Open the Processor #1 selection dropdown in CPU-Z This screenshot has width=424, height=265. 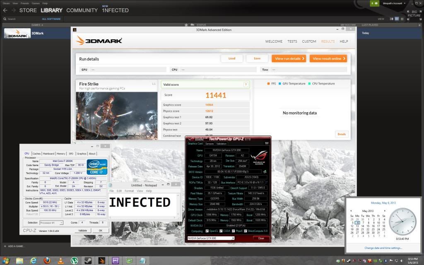(x=51, y=223)
